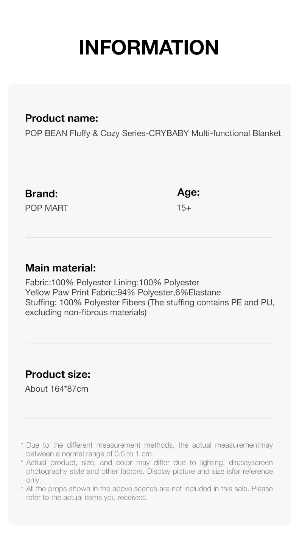Click the 'About 164*87cm' size value
Screen dimensions: 299x554
click(56, 389)
